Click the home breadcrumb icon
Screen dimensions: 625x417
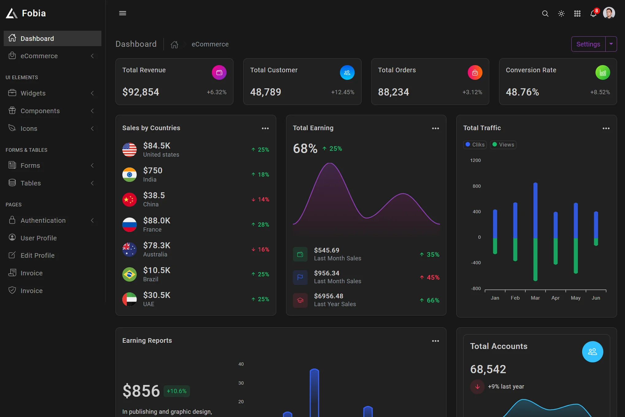174,45
